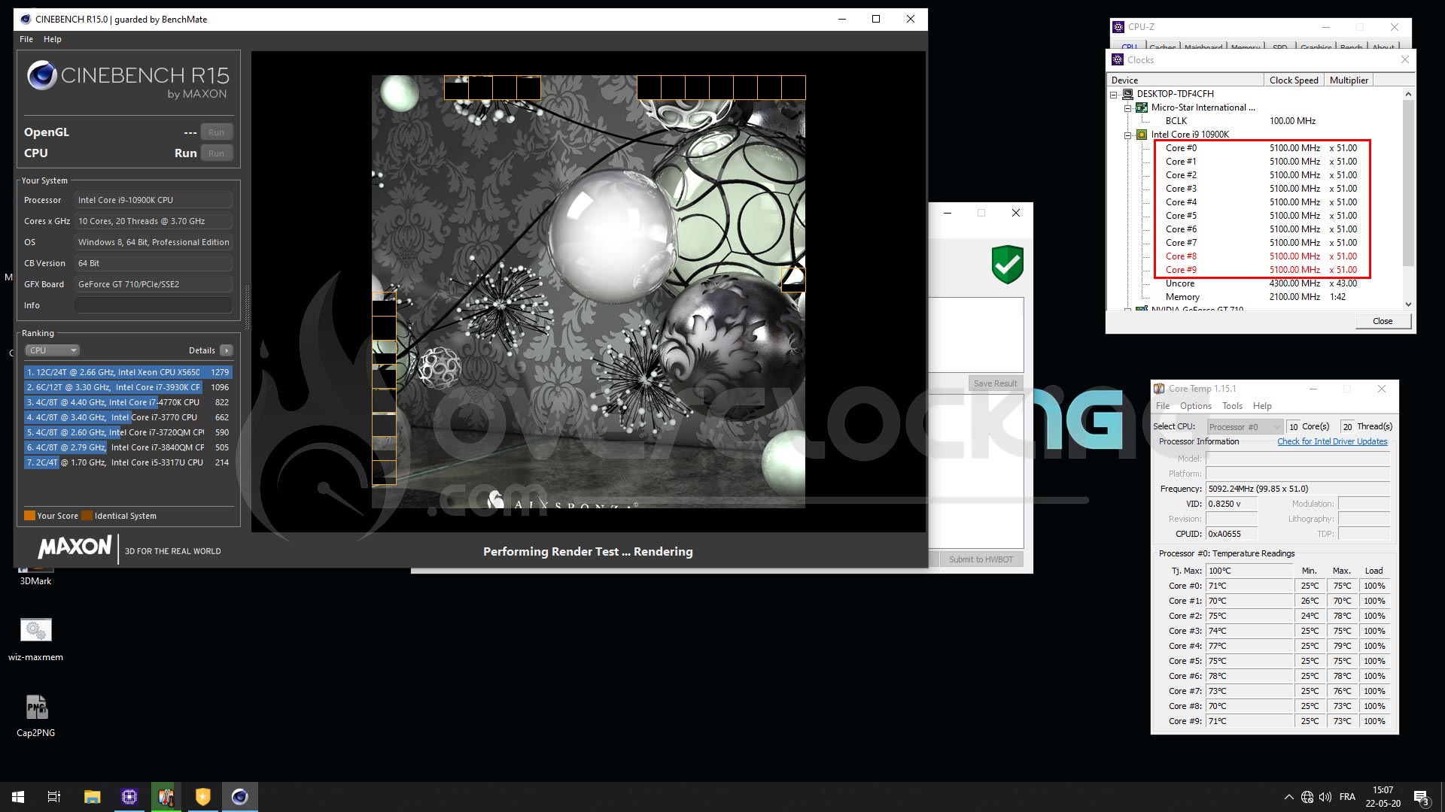The width and height of the screenshot is (1445, 812).
Task: Launch the wiz-maxmem desktop icon
Action: coord(36,639)
